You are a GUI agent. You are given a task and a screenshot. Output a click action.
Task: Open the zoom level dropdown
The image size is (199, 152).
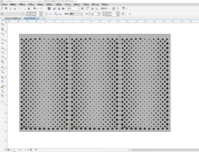tap(79, 8)
